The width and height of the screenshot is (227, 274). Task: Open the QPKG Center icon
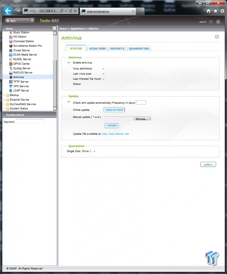coord(11,64)
